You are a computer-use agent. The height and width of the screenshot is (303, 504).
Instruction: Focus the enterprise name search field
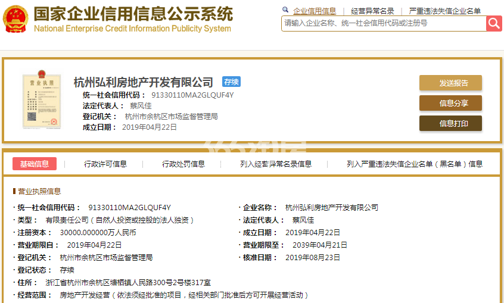(384, 23)
